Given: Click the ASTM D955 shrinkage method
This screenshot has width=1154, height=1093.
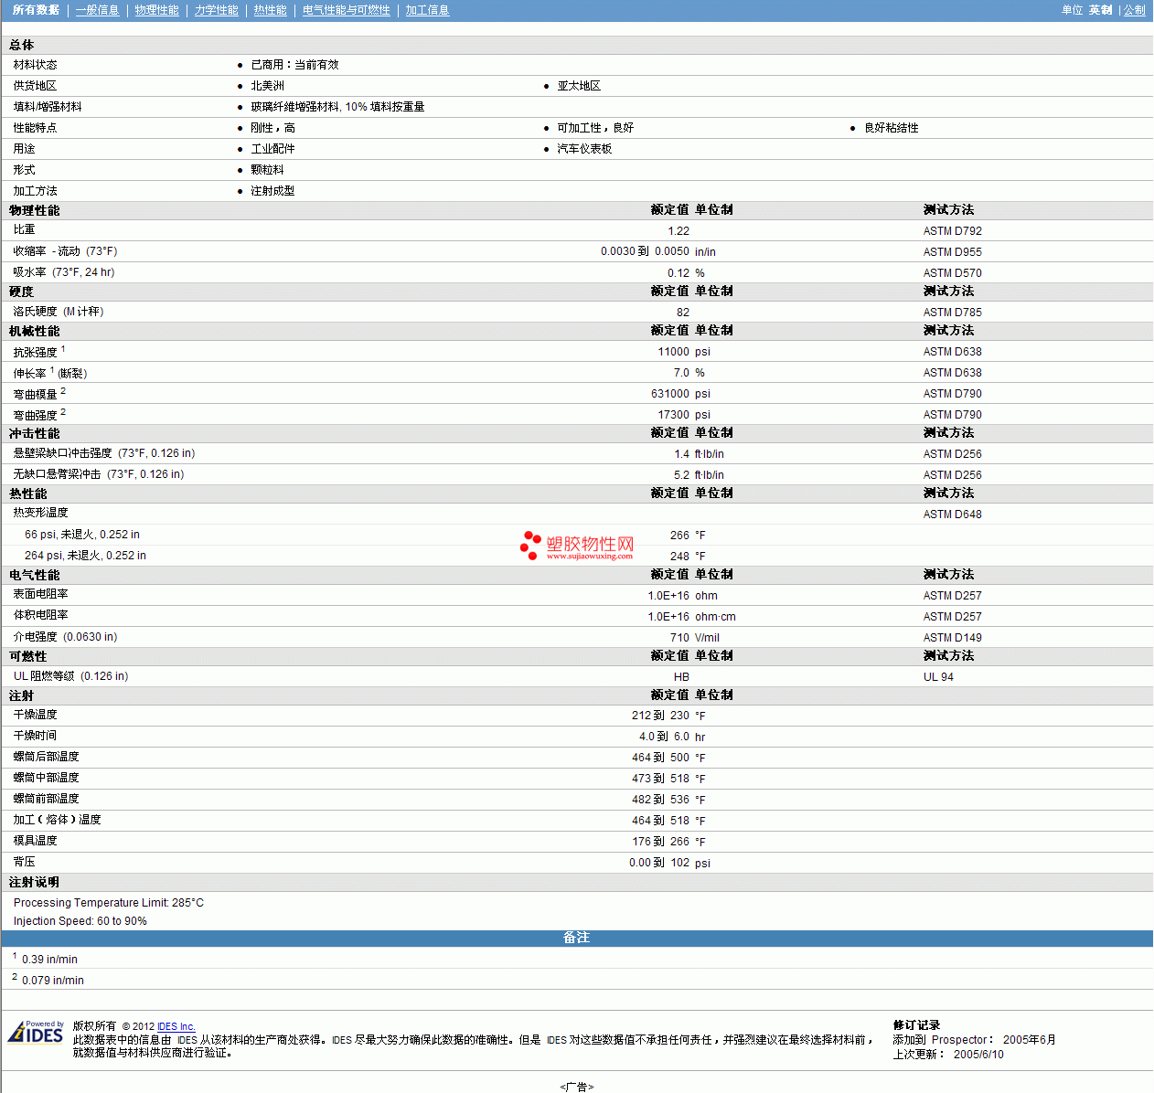Looking at the screenshot, I should pyautogui.click(x=952, y=252).
